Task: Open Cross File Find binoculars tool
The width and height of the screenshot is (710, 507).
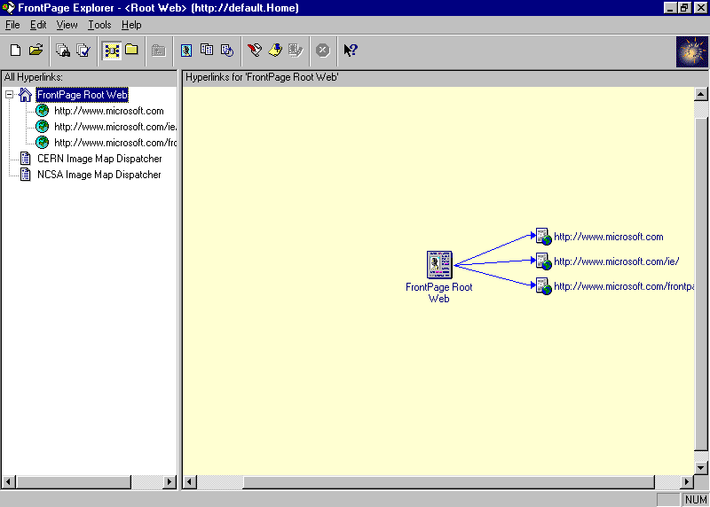Action: 63,51
